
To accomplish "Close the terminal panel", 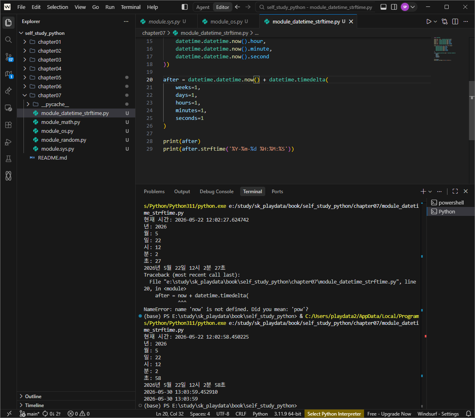I will pos(466,192).
